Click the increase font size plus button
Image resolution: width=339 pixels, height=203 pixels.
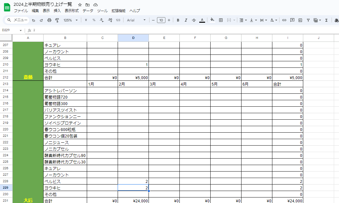point(169,20)
